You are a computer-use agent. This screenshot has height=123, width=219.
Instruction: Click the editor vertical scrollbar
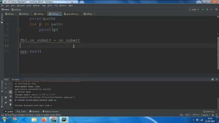(x=218, y=53)
